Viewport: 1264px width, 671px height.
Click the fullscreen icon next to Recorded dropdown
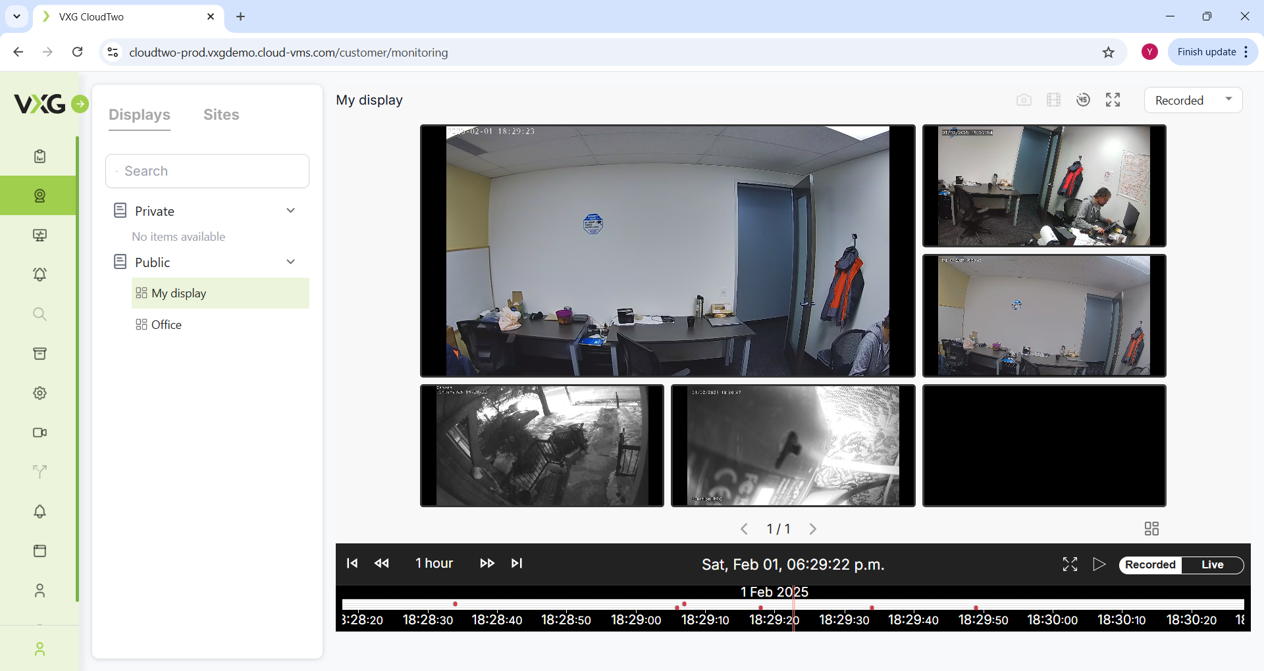1113,100
